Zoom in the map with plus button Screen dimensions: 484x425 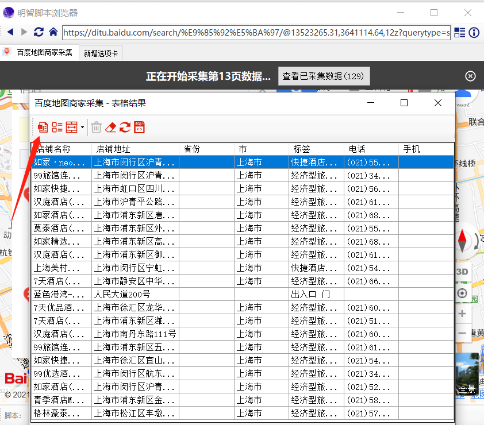(x=462, y=314)
